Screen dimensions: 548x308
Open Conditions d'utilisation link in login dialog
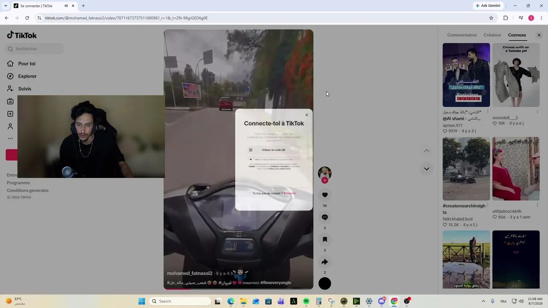(279, 166)
